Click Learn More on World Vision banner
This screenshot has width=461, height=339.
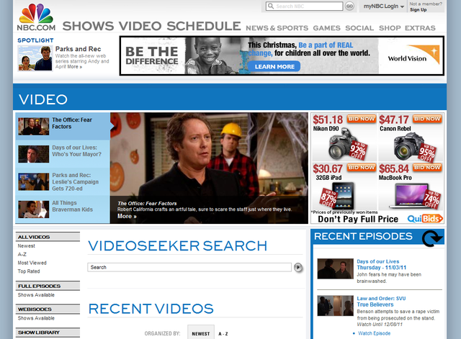(274, 66)
